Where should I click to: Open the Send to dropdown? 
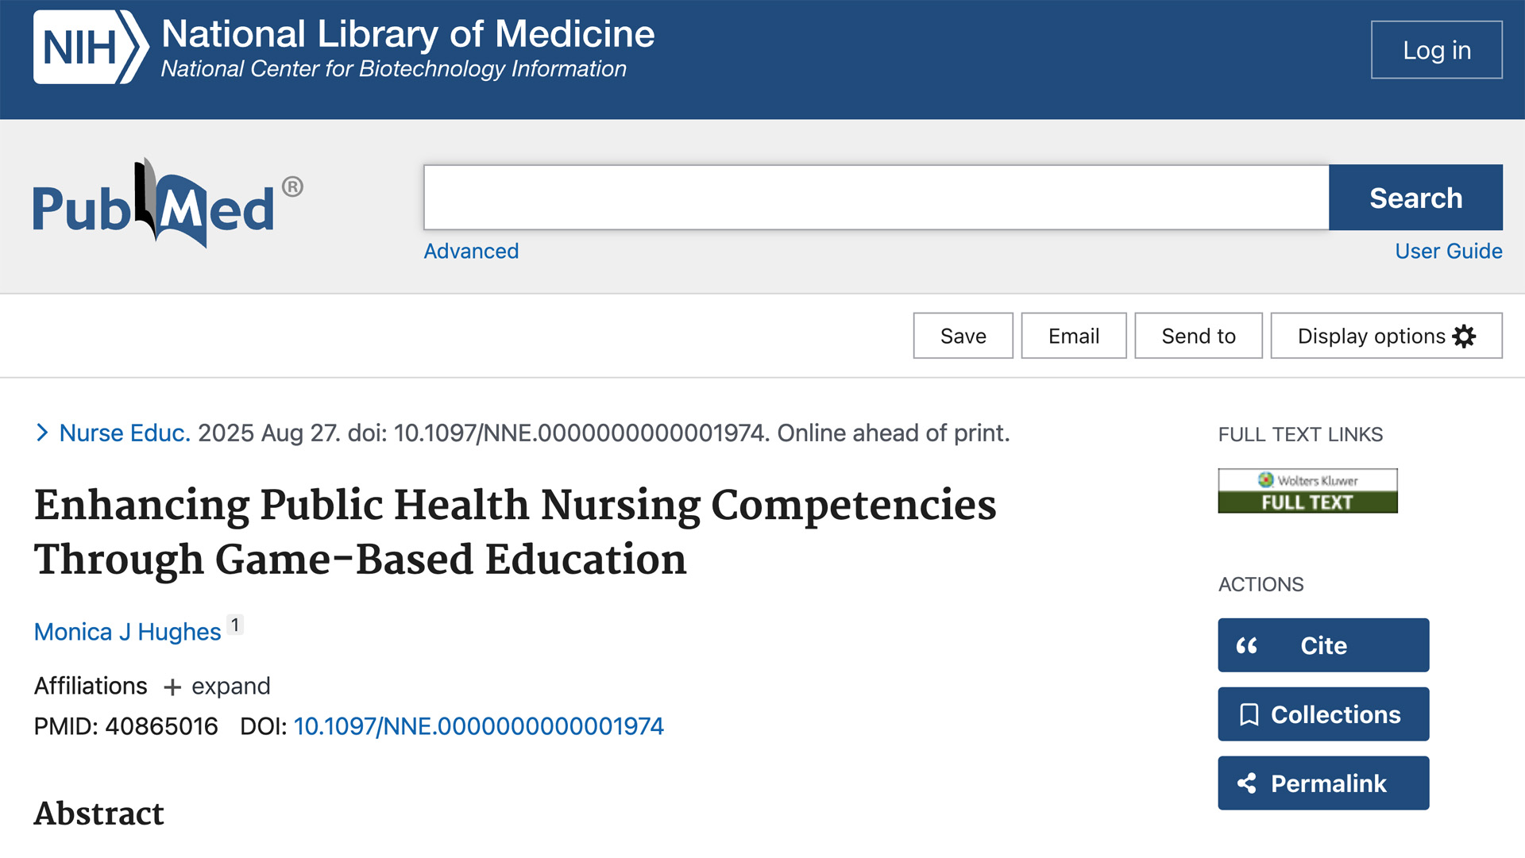[x=1198, y=337]
